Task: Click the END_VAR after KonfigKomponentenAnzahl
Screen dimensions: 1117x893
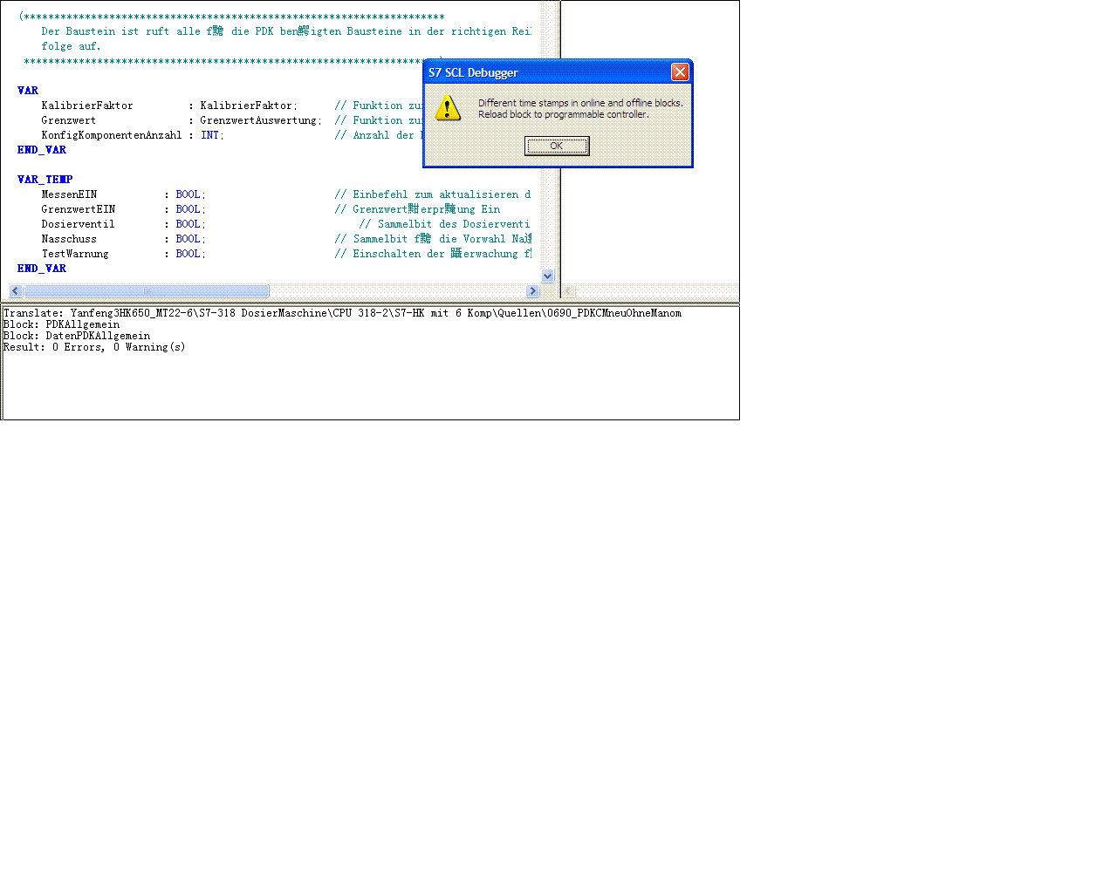Action: click(x=42, y=150)
